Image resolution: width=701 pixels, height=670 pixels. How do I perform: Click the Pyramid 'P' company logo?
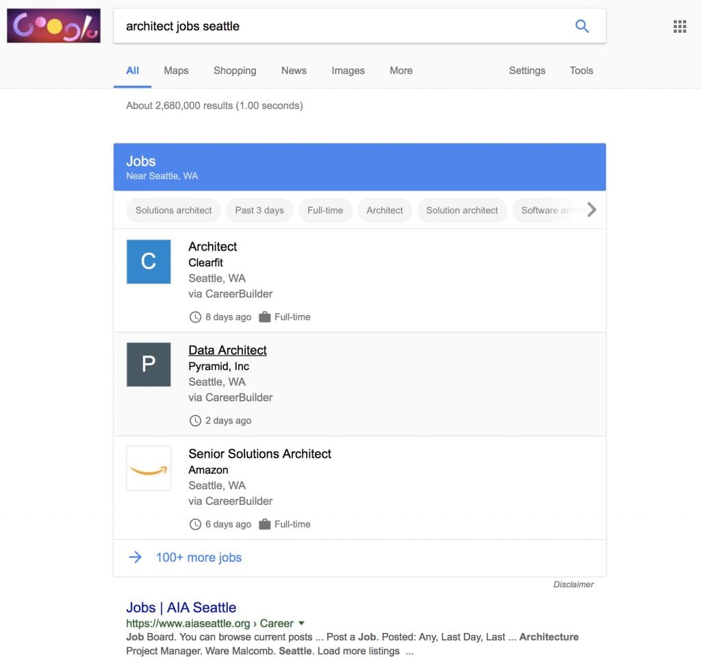click(x=149, y=364)
